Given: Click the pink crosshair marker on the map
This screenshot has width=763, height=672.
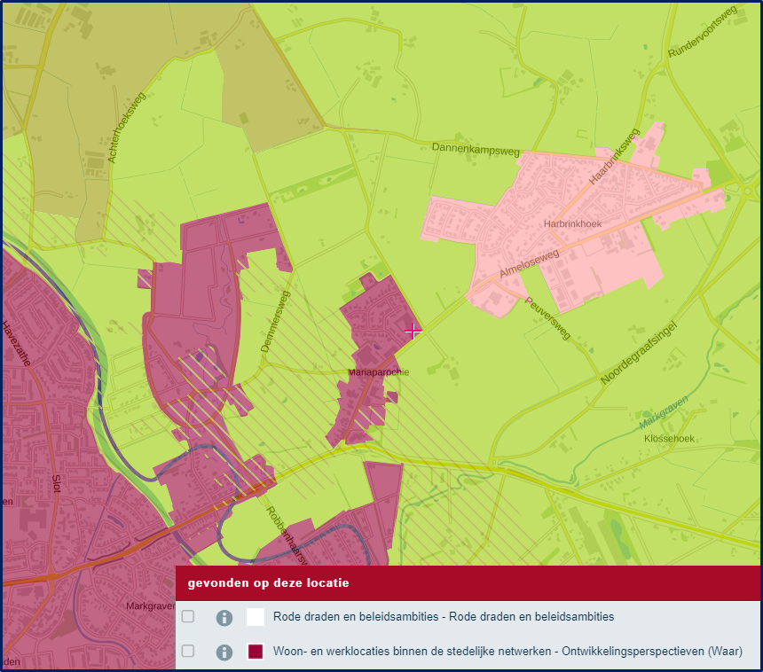Looking at the screenshot, I should point(413,332).
